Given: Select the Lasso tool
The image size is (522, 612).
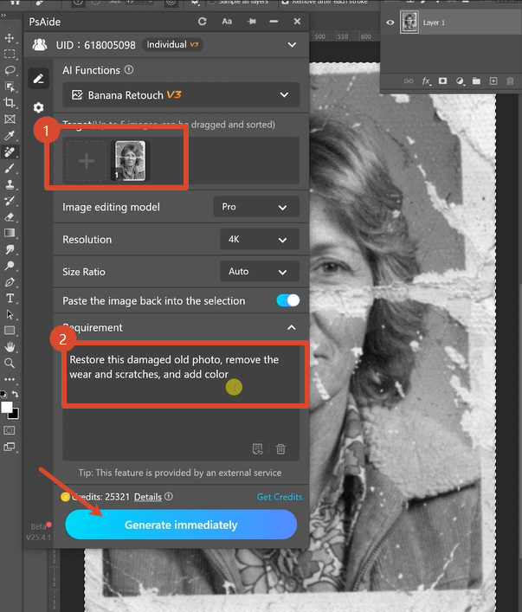Looking at the screenshot, I should click(10, 70).
